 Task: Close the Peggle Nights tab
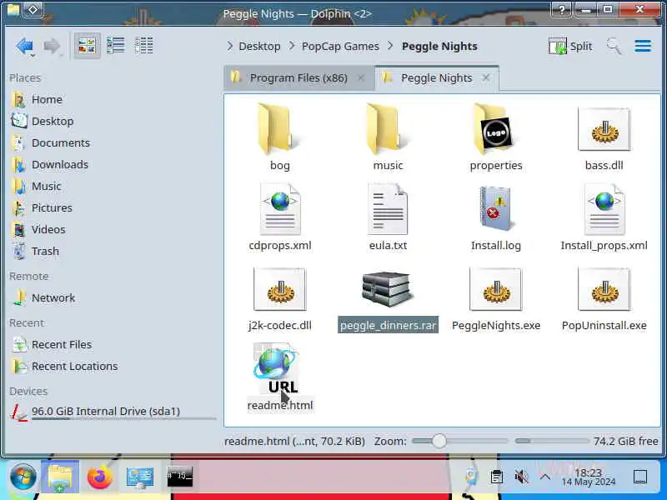[x=486, y=78]
